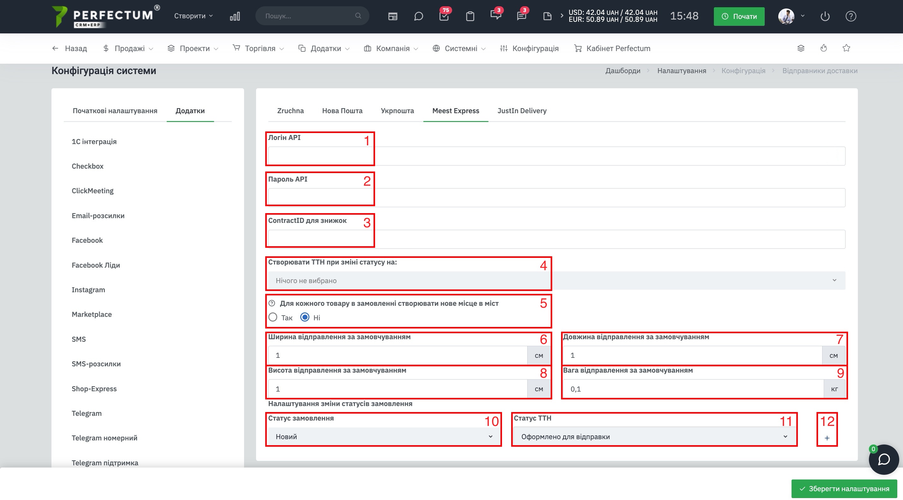Image resolution: width=903 pixels, height=500 pixels.
Task: Open the calendar table icon in header
Action: click(x=392, y=16)
